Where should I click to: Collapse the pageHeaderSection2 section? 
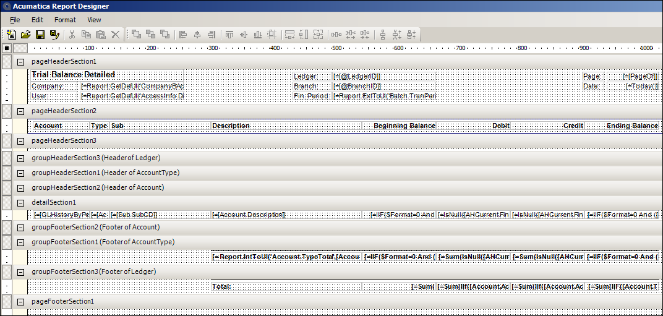(x=20, y=111)
